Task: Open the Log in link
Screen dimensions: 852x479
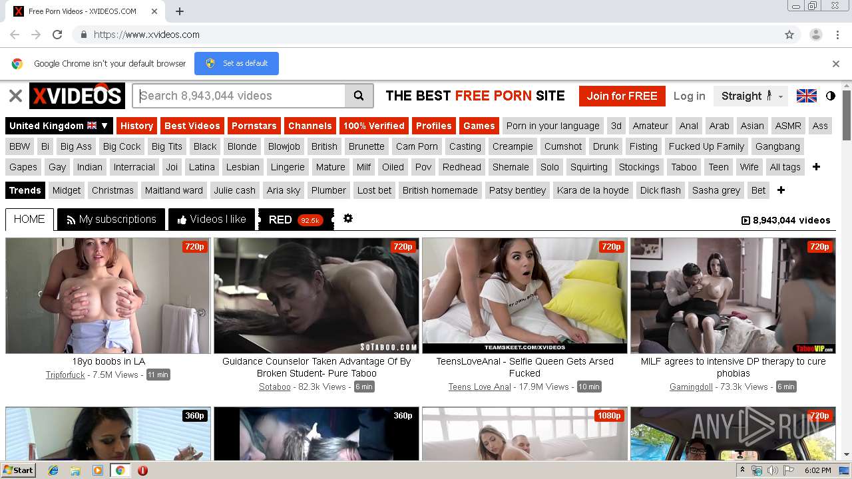Action: (689, 96)
